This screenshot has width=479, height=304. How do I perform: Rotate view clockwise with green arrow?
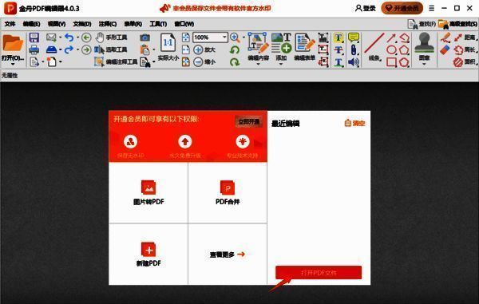tap(235, 62)
